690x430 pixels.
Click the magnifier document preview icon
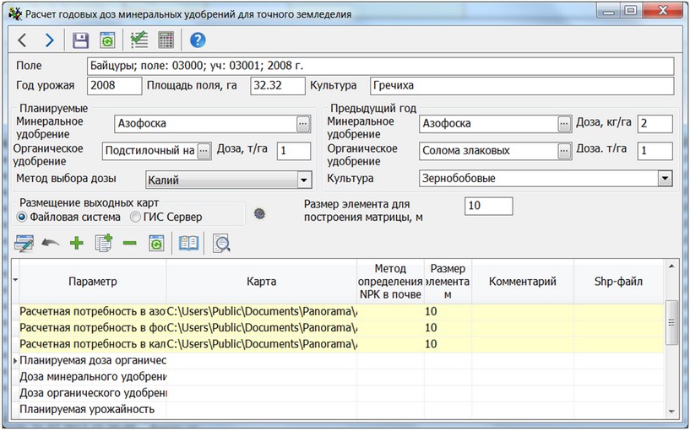pos(222,244)
